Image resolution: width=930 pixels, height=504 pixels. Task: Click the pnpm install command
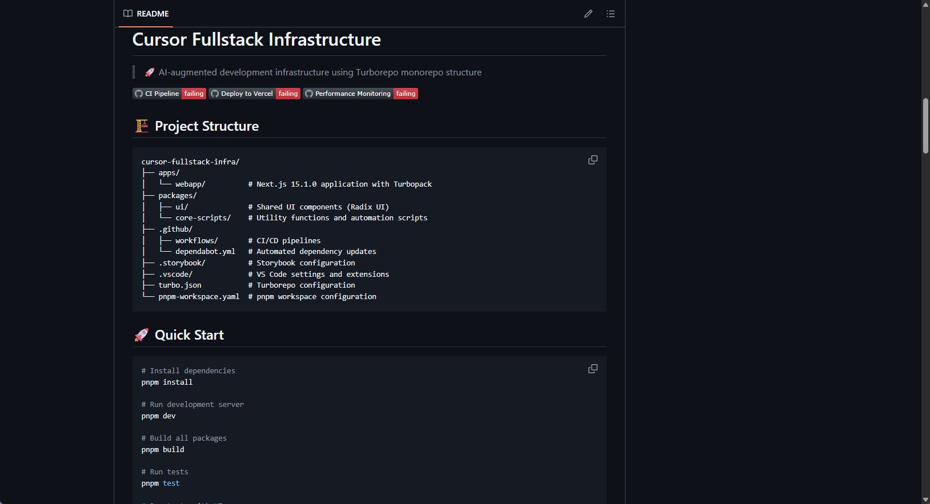(167, 382)
